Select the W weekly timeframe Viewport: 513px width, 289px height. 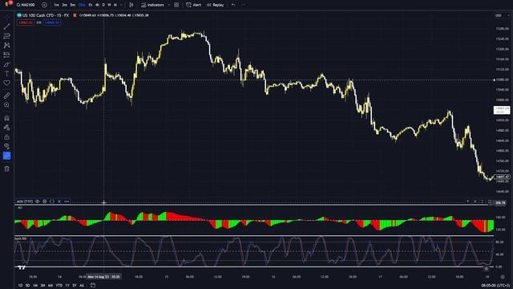coord(109,5)
